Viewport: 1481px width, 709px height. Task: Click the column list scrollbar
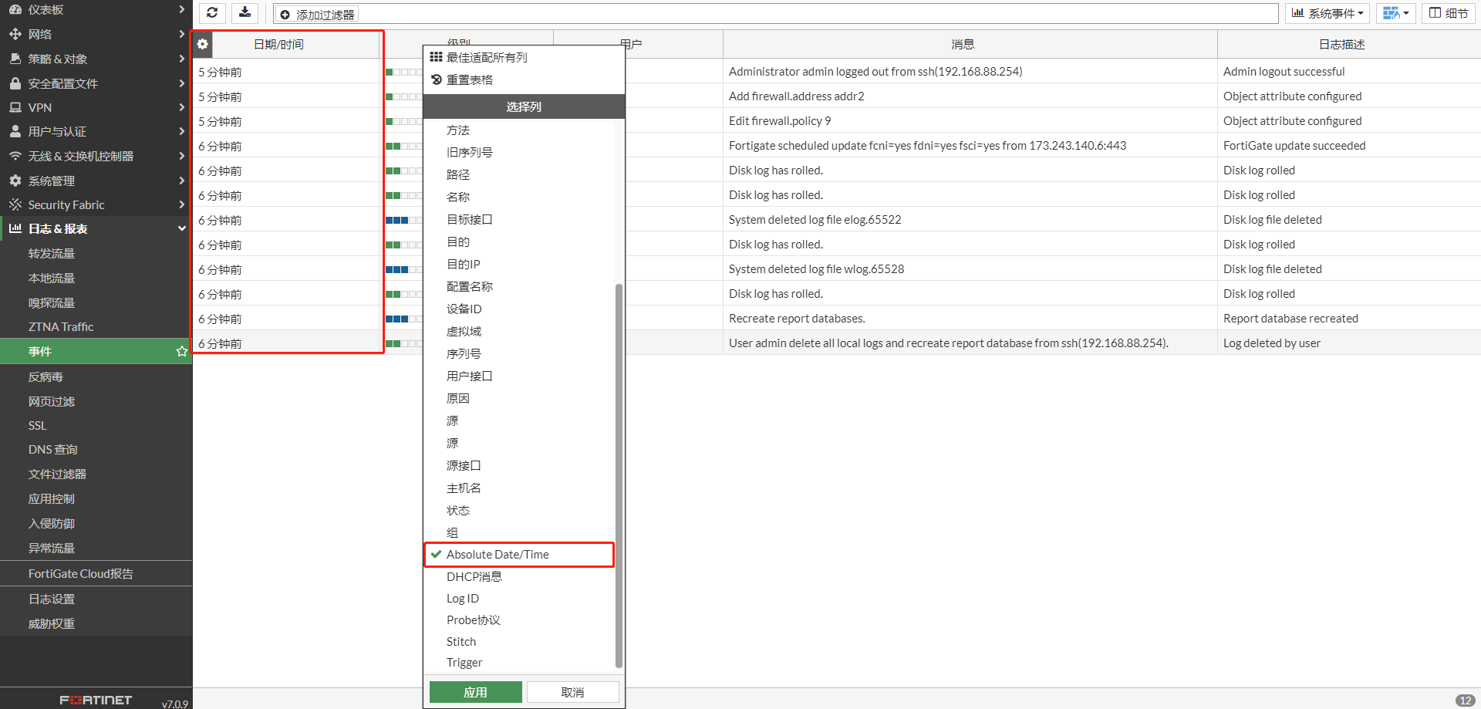(x=619, y=474)
